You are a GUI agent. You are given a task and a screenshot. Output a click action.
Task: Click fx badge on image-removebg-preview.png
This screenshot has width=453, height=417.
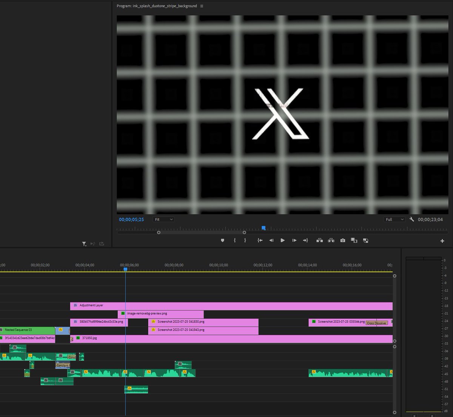click(x=123, y=313)
